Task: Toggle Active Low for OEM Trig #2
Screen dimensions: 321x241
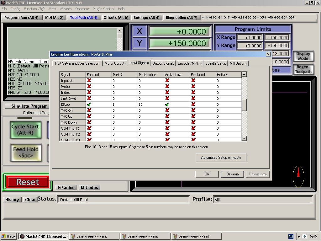Action: (167, 134)
